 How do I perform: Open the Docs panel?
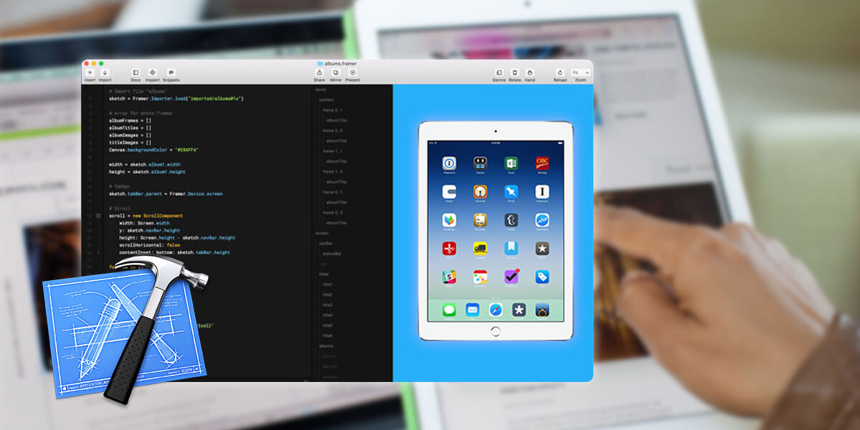[135, 72]
